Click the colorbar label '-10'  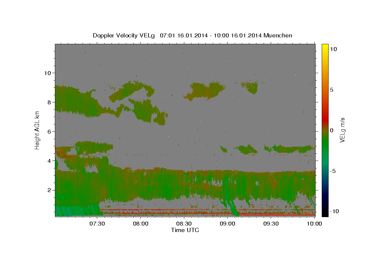pos(334,211)
